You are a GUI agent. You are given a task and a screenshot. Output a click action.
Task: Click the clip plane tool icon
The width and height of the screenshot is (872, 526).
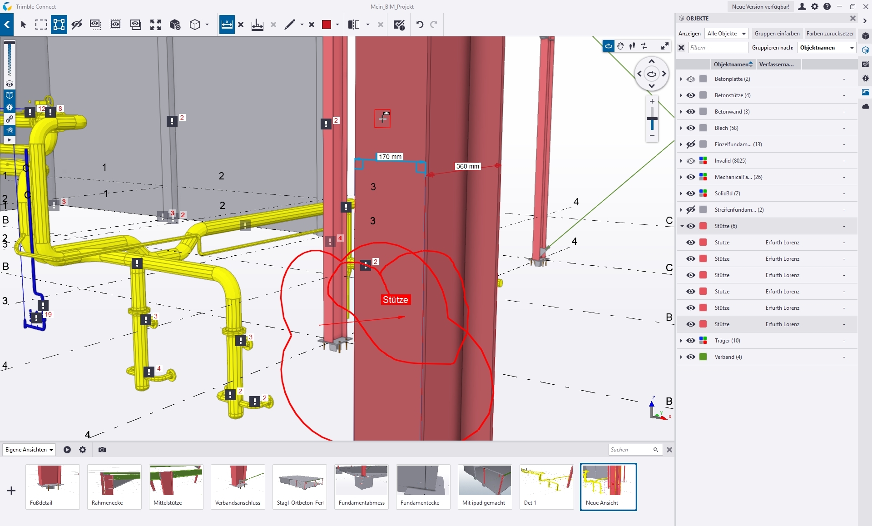pos(354,25)
